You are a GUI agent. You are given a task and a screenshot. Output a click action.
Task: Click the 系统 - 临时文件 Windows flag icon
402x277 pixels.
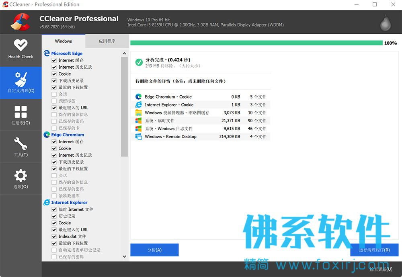pyautogui.click(x=138, y=120)
